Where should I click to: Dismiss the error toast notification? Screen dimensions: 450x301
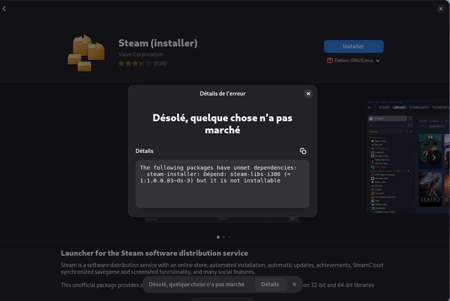tap(294, 284)
